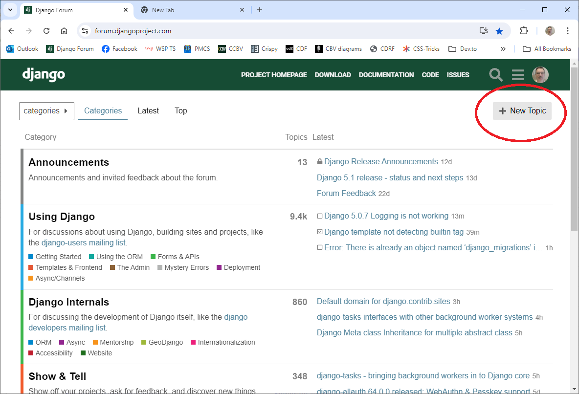Screen dimensions: 579x394
Task: Open Show & Tell category
Action: pyautogui.click(x=57, y=376)
